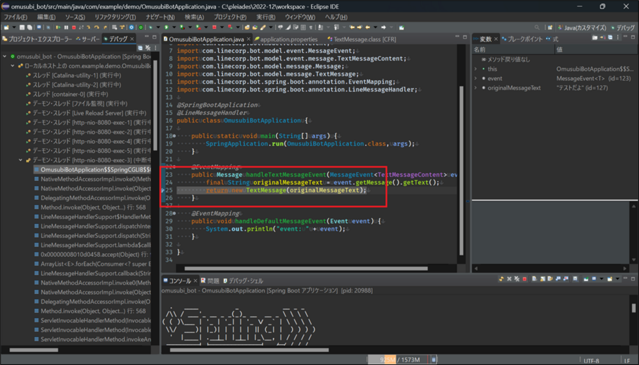This screenshot has height=365, width=639.
Task: Click the Resume debug toolbar icon
Action: click(59, 27)
